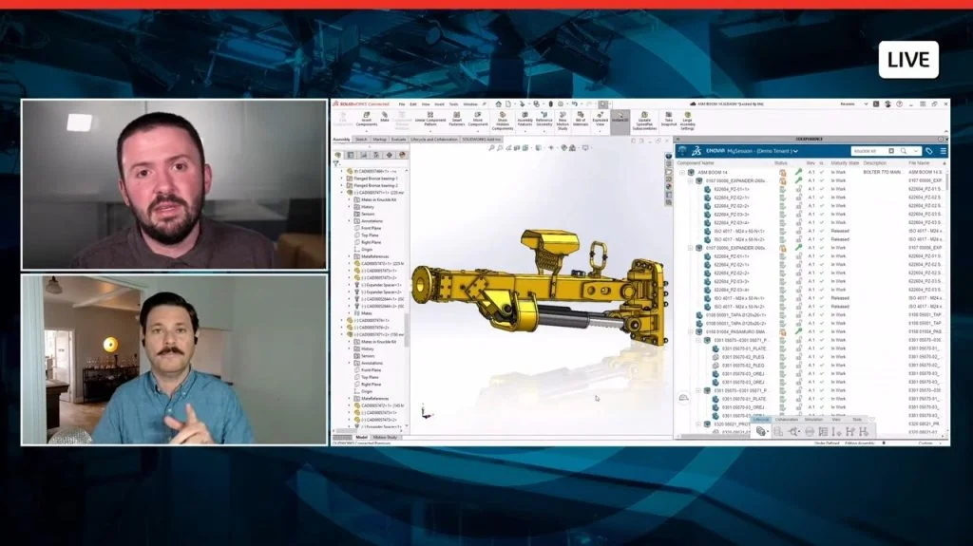Open the Insert menu

(439, 104)
